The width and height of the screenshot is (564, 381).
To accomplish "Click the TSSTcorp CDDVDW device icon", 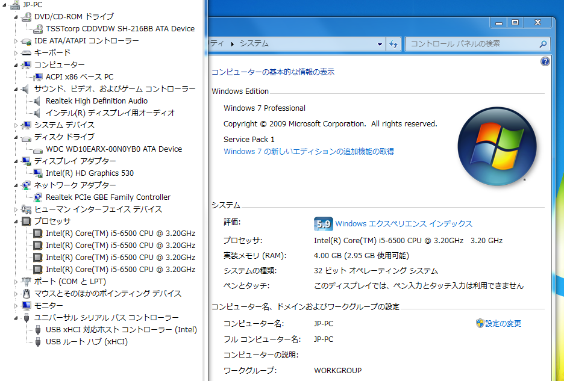I will click(38, 29).
